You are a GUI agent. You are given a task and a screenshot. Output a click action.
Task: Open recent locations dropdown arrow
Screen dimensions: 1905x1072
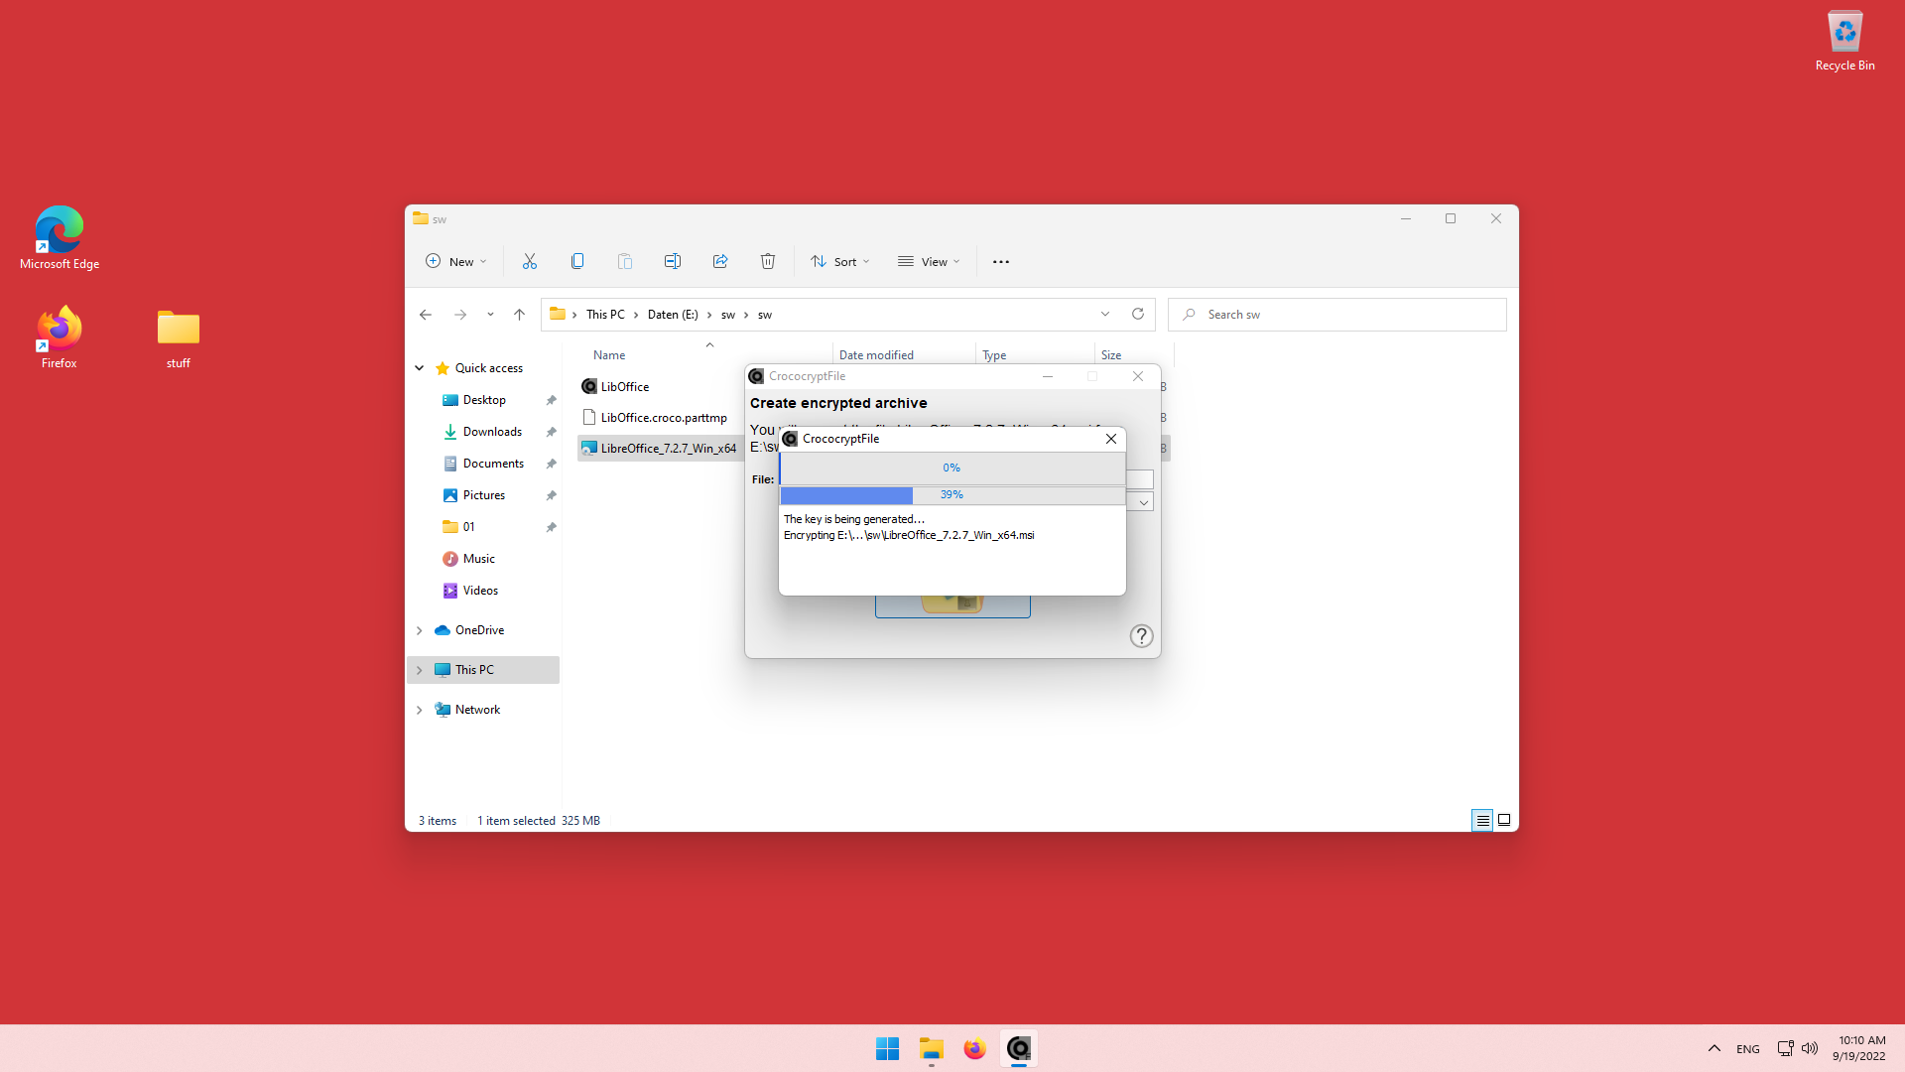pos(490,315)
